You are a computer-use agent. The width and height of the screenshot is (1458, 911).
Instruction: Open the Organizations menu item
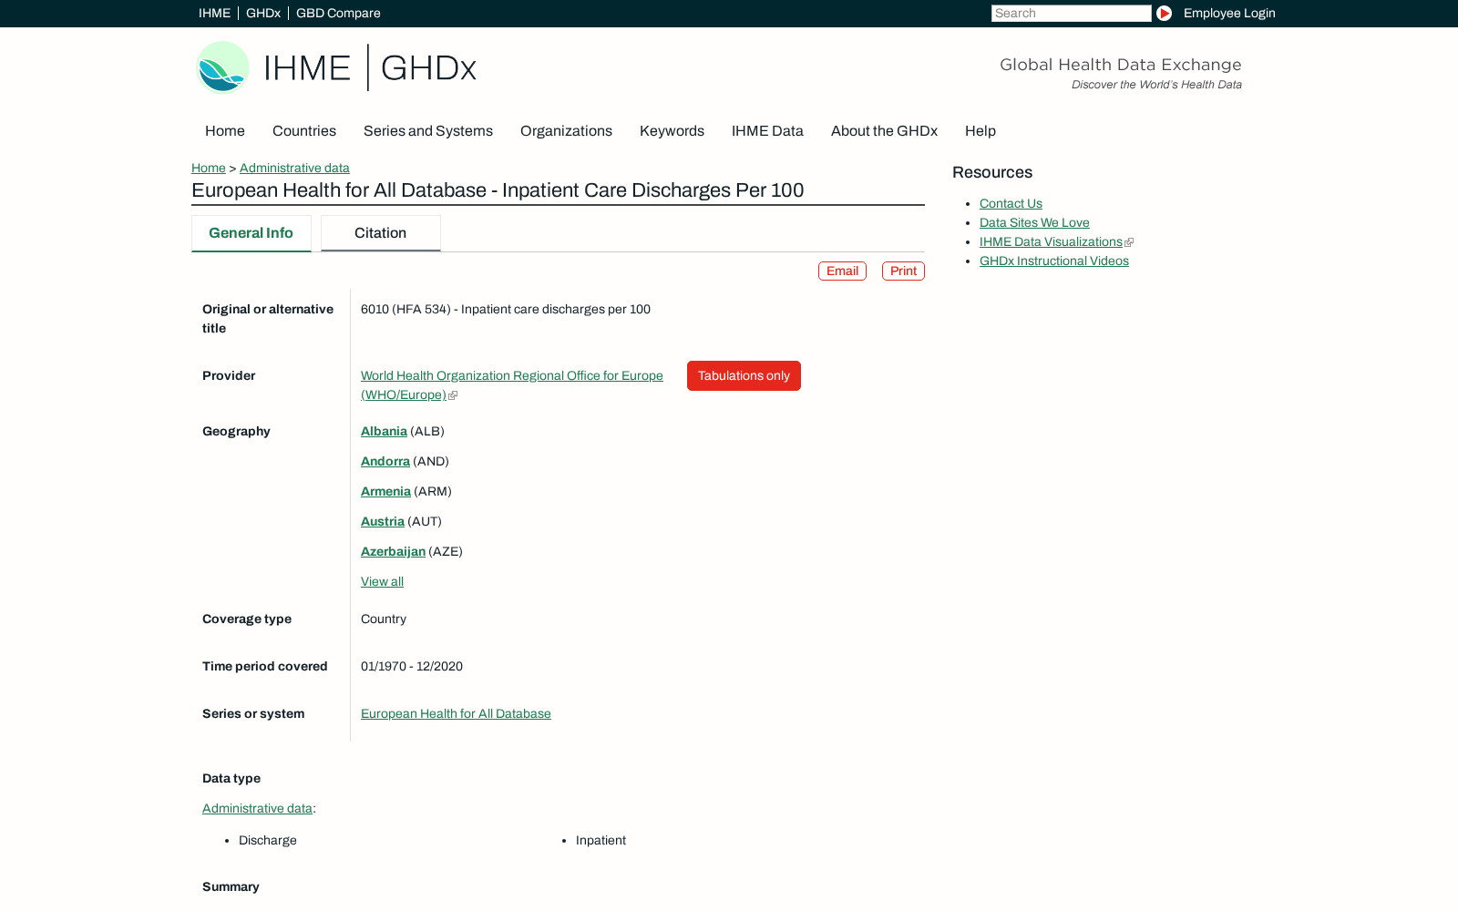pyautogui.click(x=566, y=130)
